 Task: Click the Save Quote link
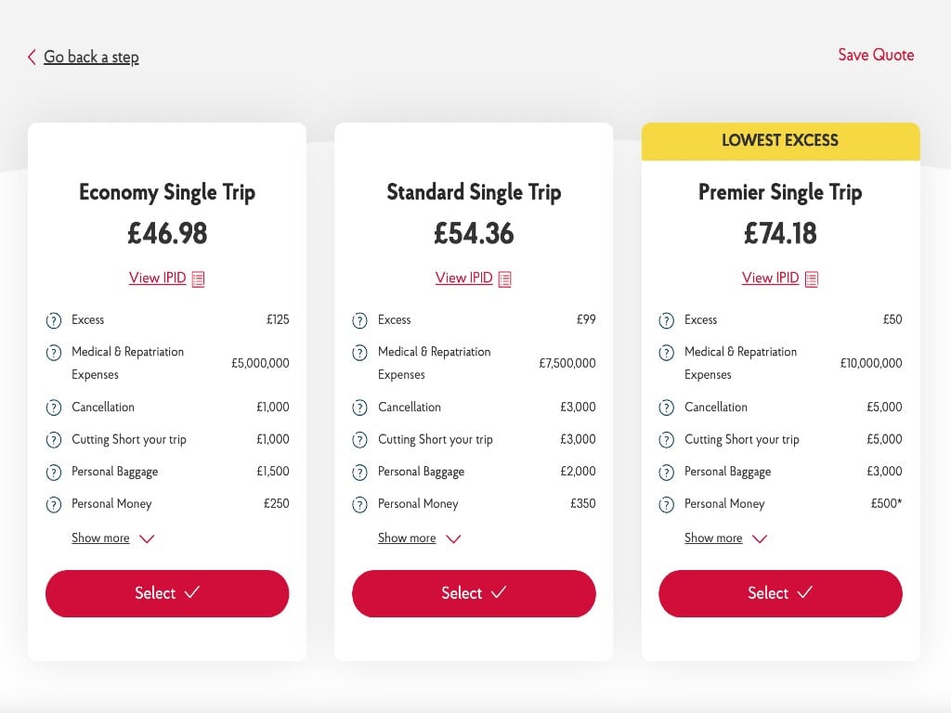pos(876,56)
